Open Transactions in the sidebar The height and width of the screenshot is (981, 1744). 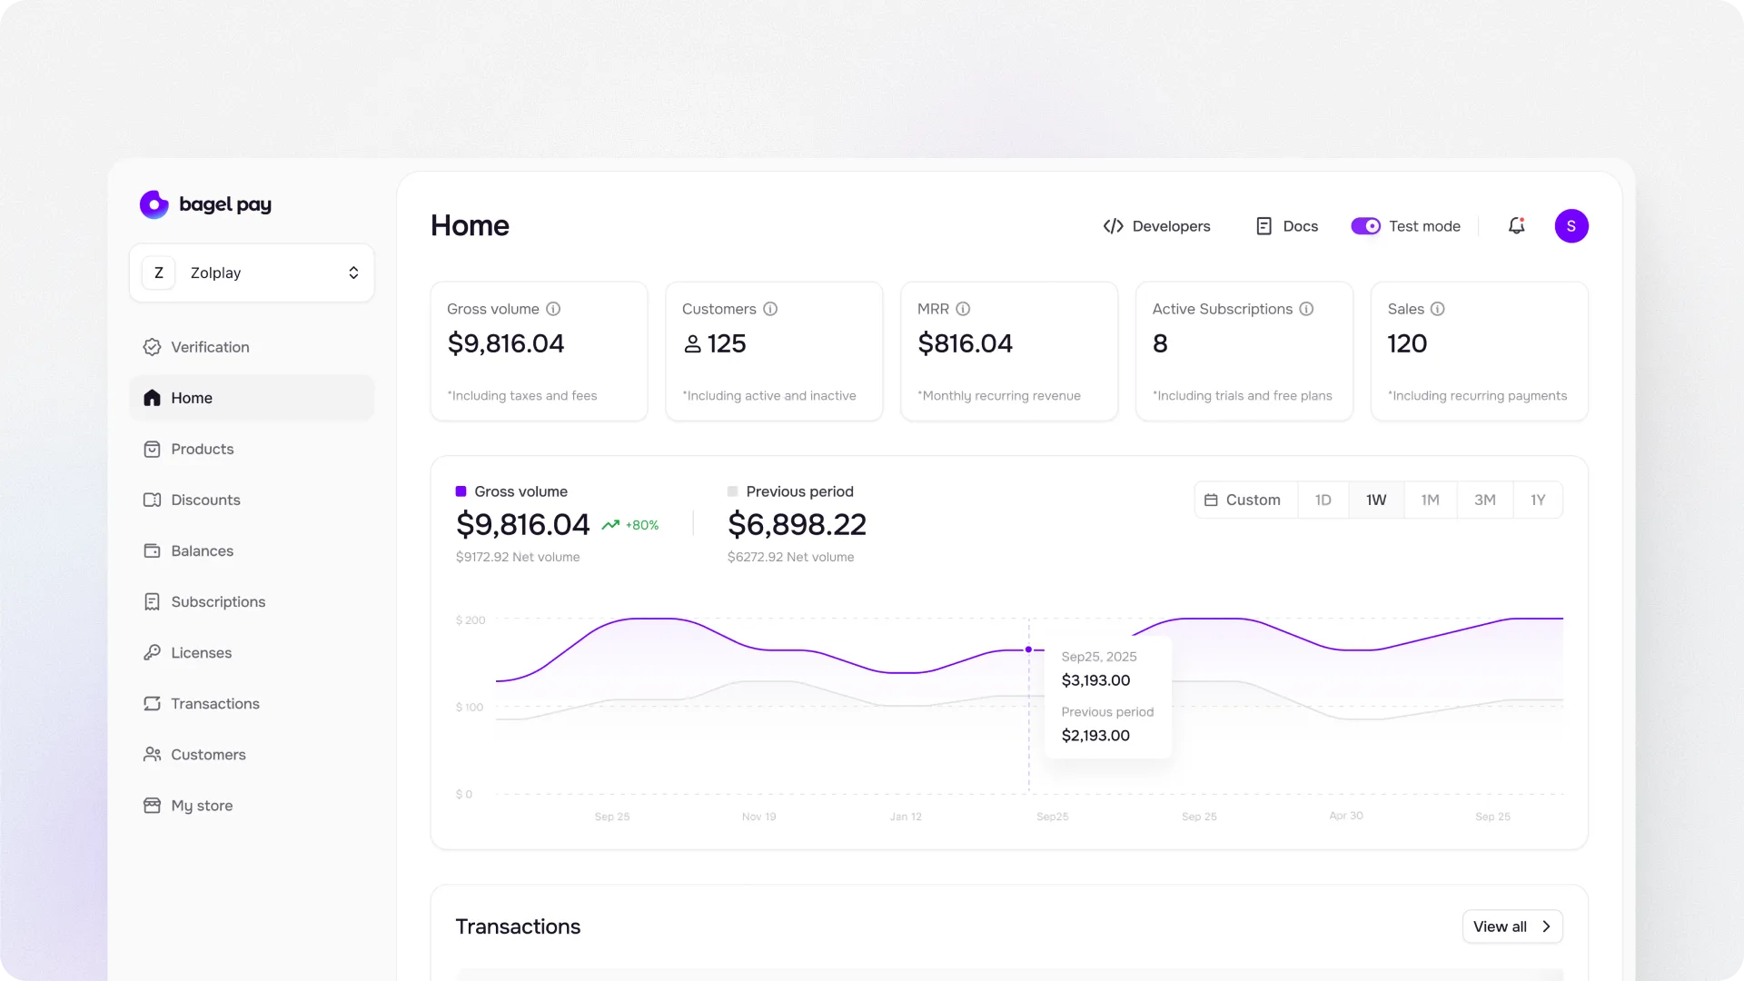(x=252, y=703)
